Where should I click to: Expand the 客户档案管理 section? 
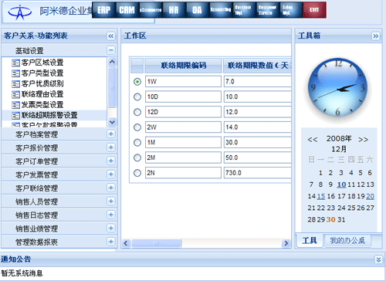pyautogui.click(x=111, y=134)
